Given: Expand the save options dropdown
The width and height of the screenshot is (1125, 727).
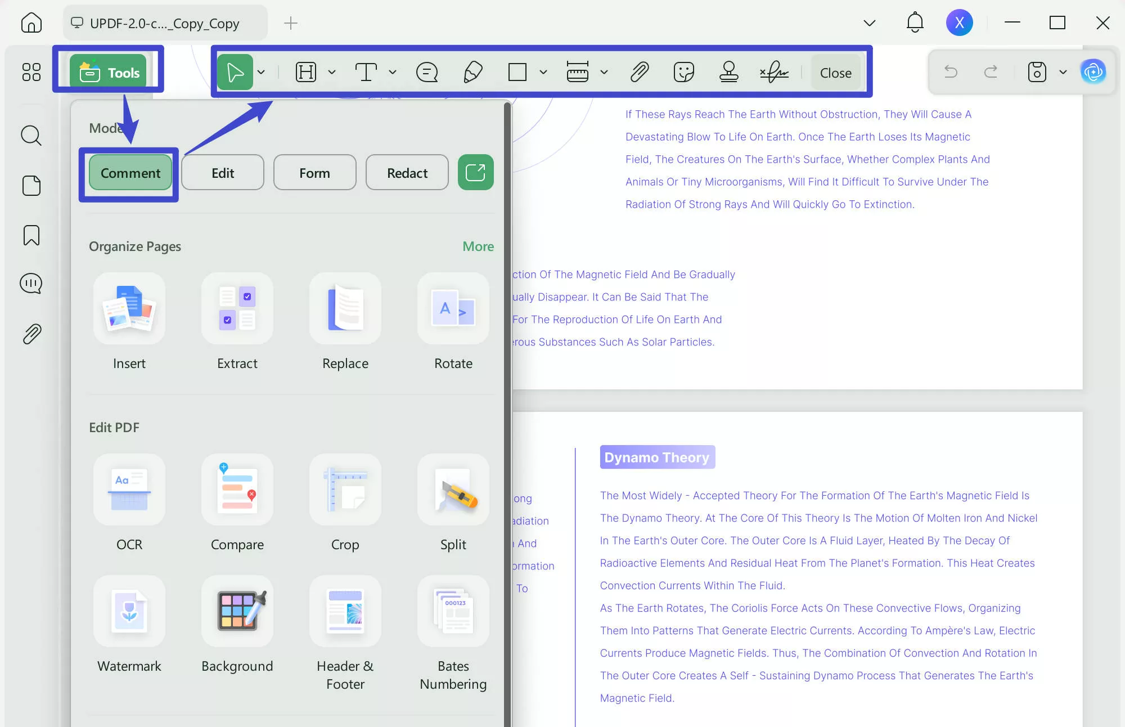Looking at the screenshot, I should 1063,72.
